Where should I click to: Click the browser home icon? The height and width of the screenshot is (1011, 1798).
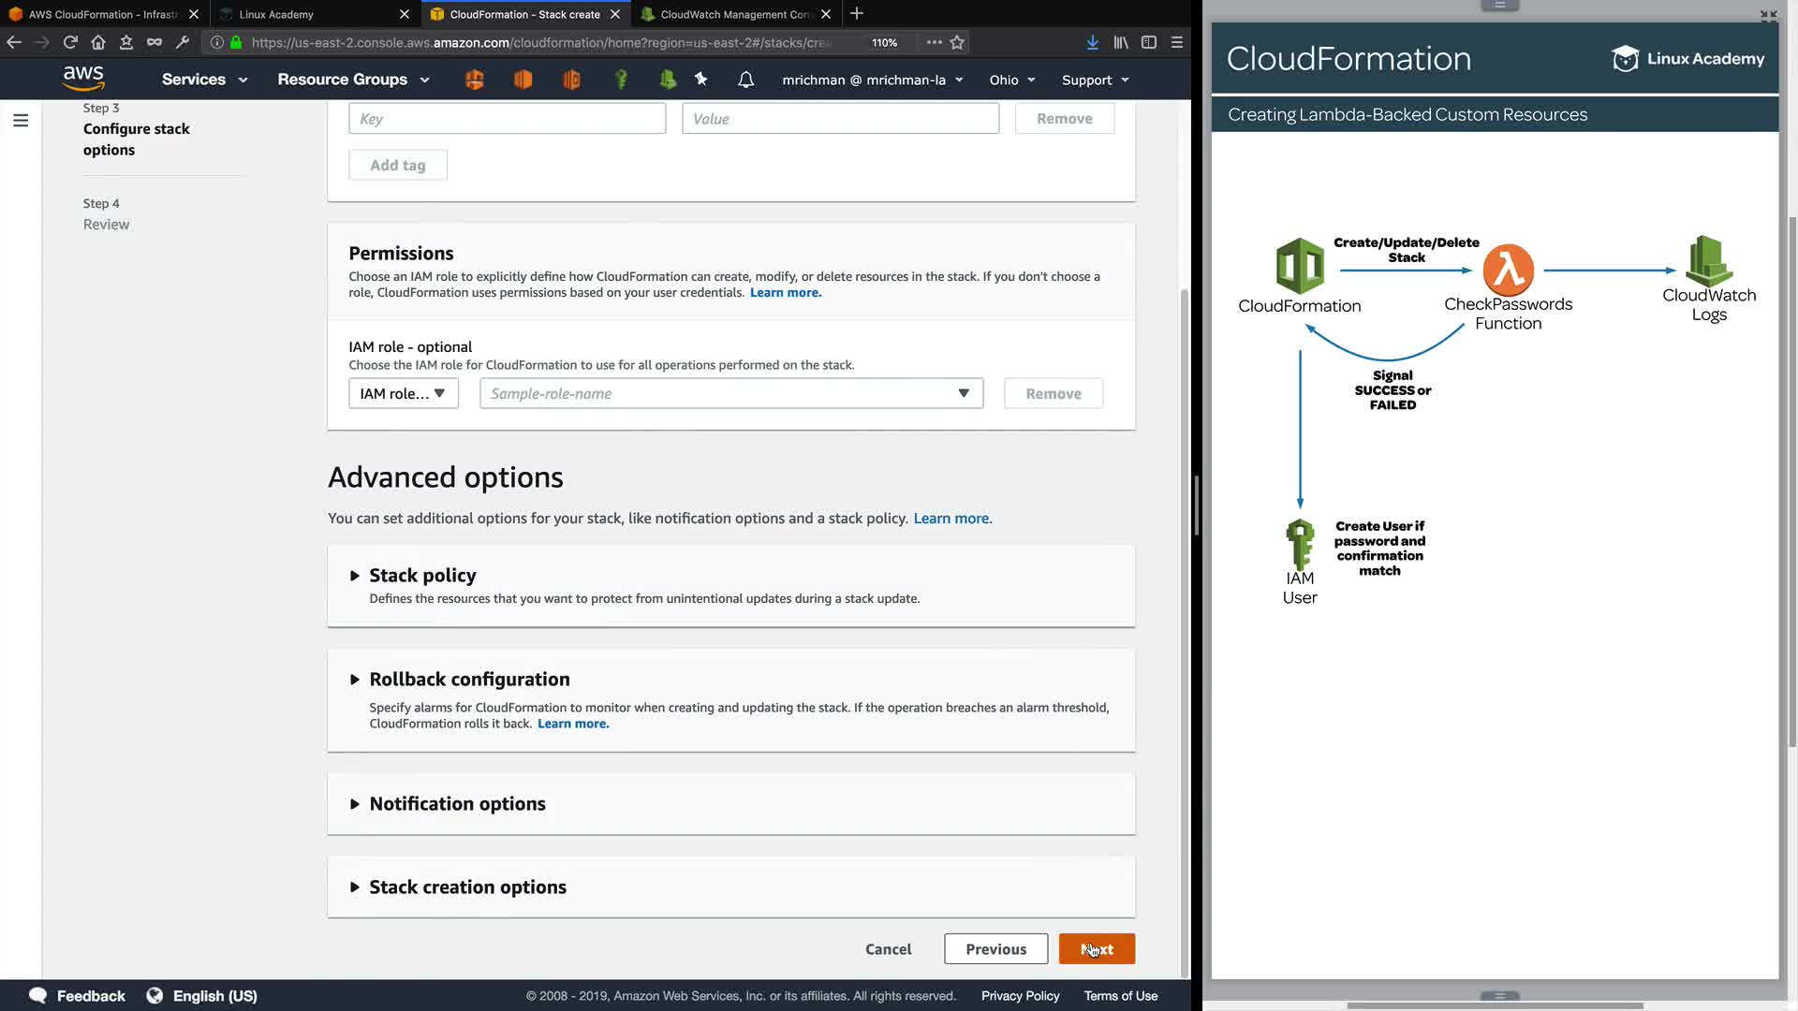coord(98,42)
